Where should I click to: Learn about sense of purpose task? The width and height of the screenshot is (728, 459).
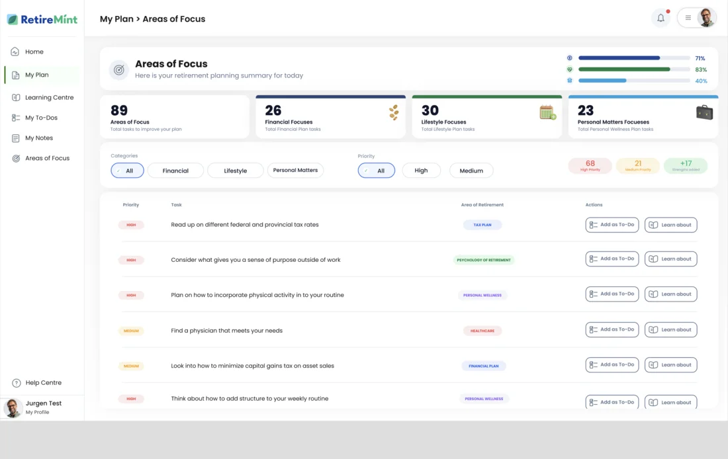[671, 259]
